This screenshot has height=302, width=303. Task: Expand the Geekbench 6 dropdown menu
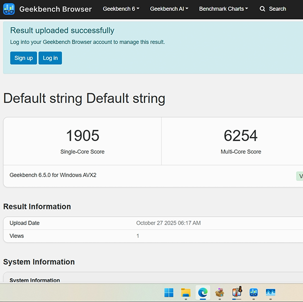click(x=121, y=9)
